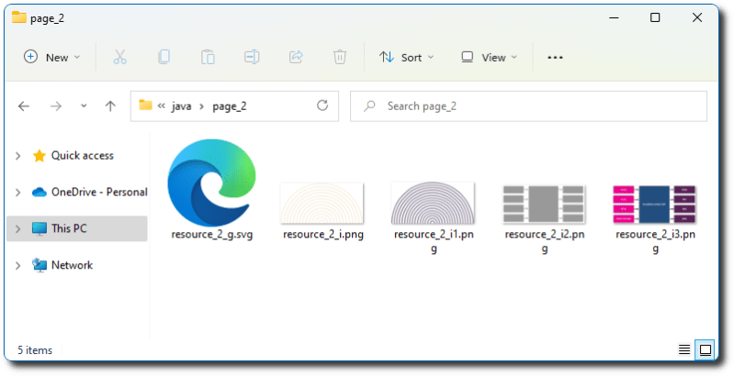Viewport: 734px width, 376px height.
Task: Click the folder icon in title bar
Action: pyautogui.click(x=19, y=17)
